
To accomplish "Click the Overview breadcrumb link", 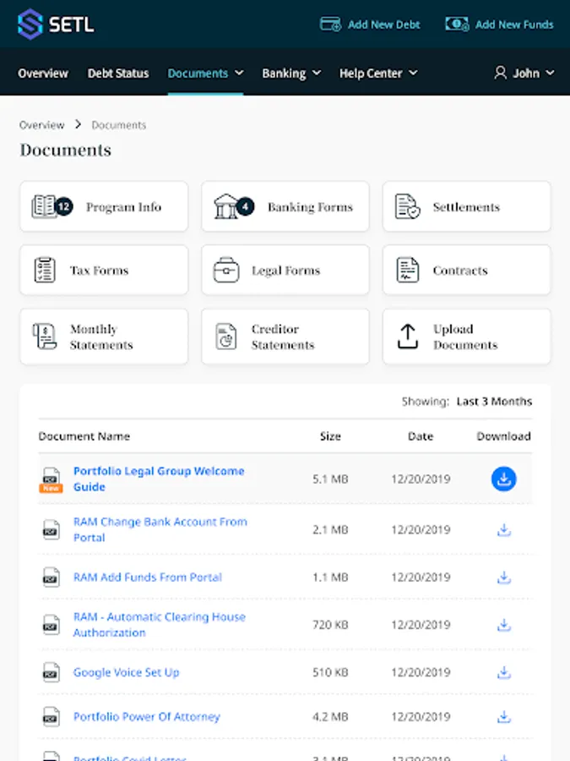I will point(41,125).
